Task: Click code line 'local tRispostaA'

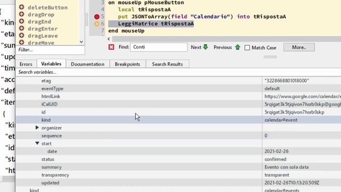Action: click(144, 10)
